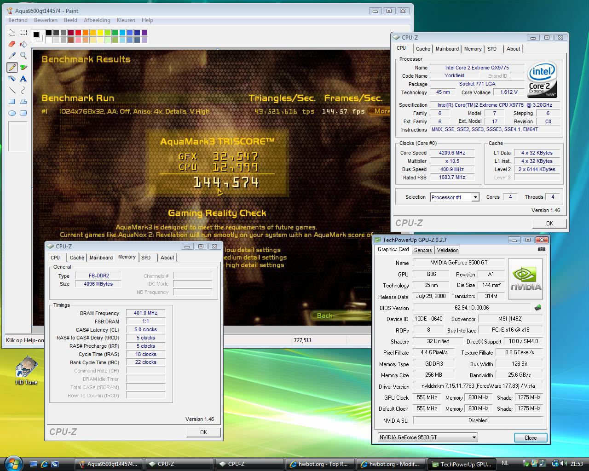Choose the Fill with color bucket tool

point(23,44)
